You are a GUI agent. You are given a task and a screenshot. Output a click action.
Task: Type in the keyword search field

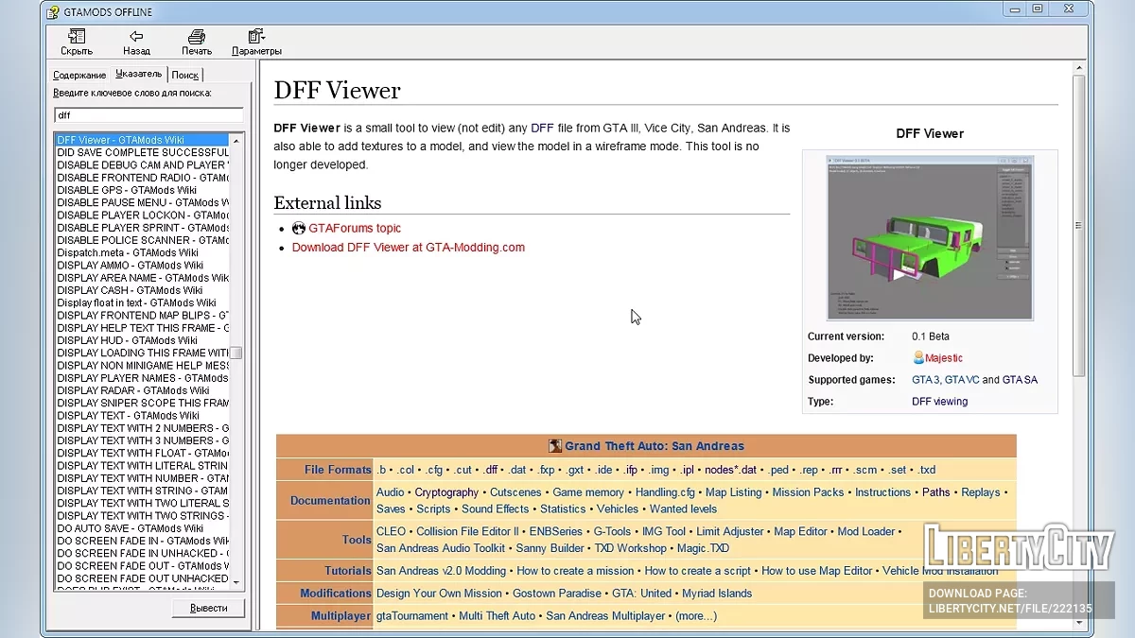[x=148, y=115]
